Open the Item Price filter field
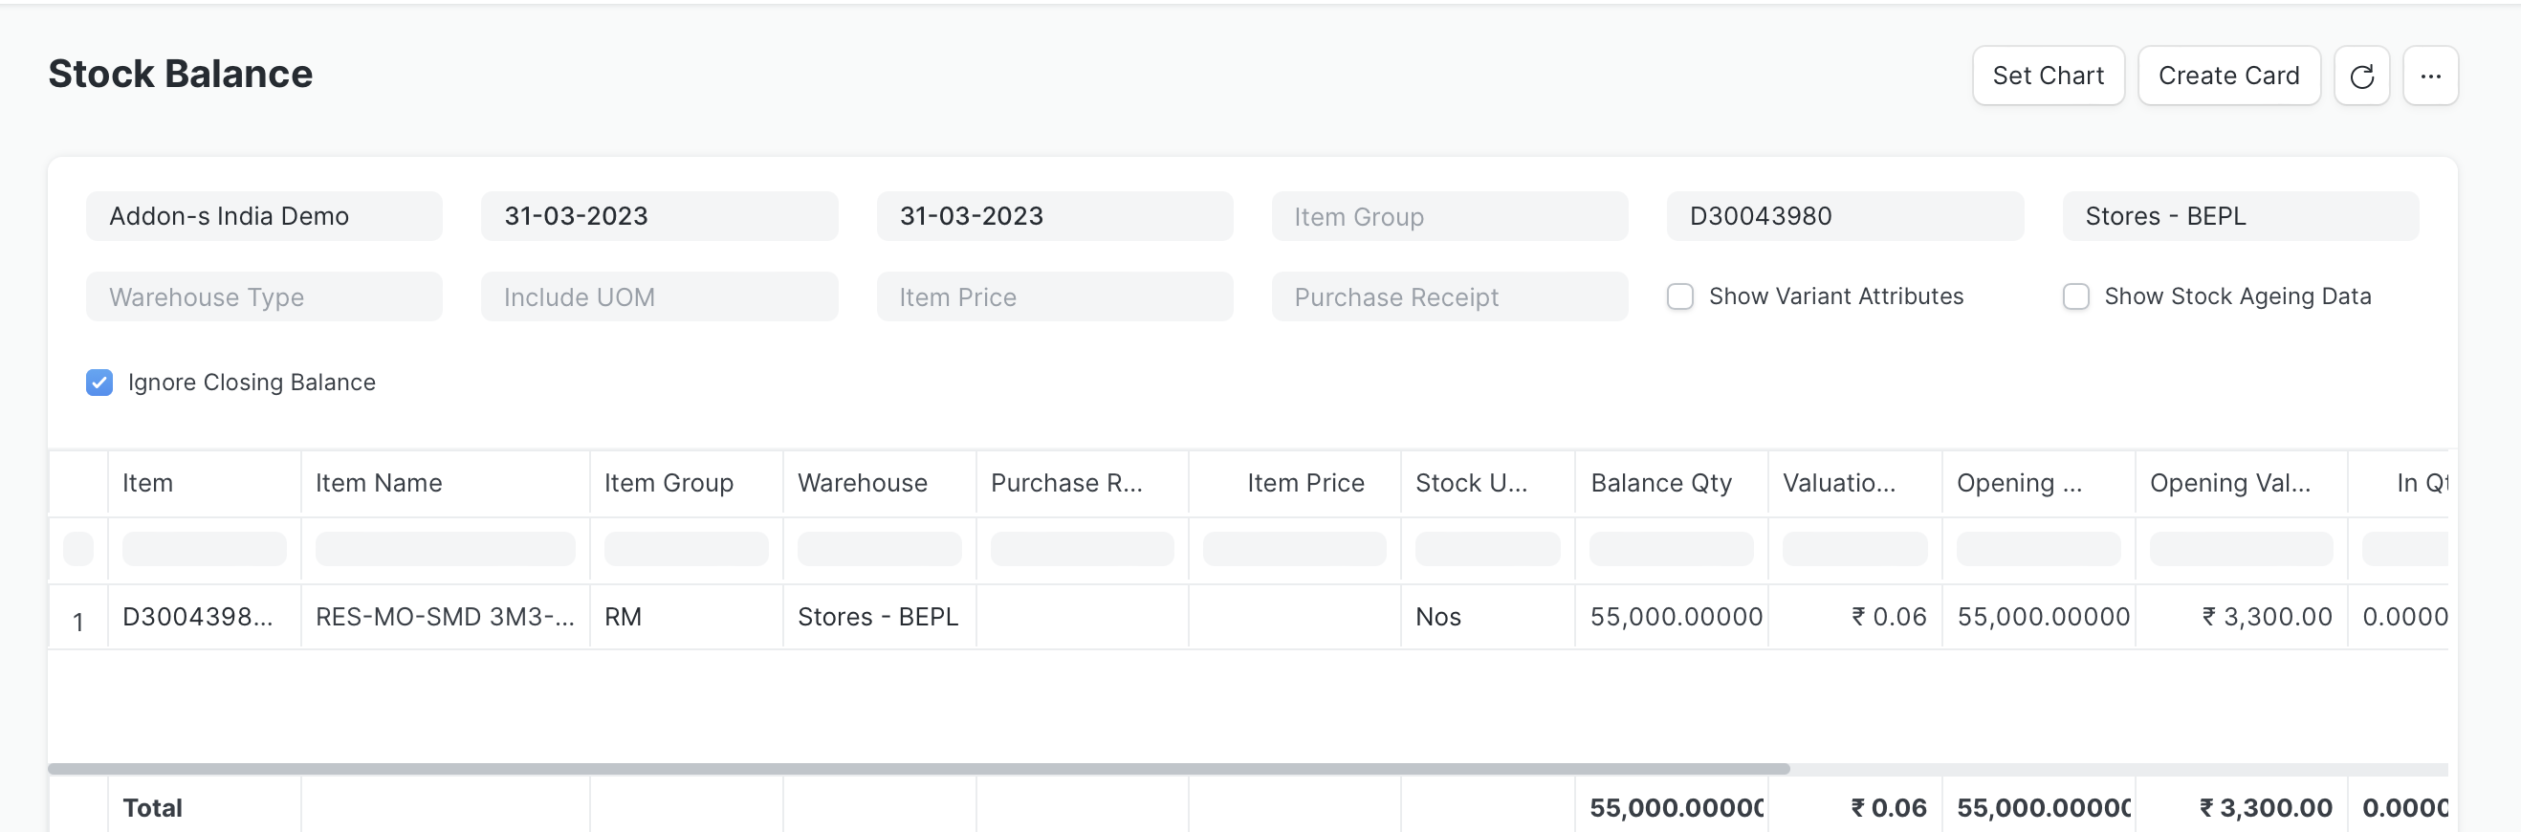Screen dimensions: 2521x832 pos(1054,296)
